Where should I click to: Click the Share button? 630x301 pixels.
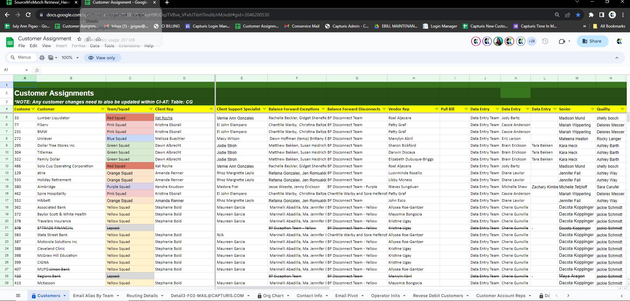pos(592,41)
